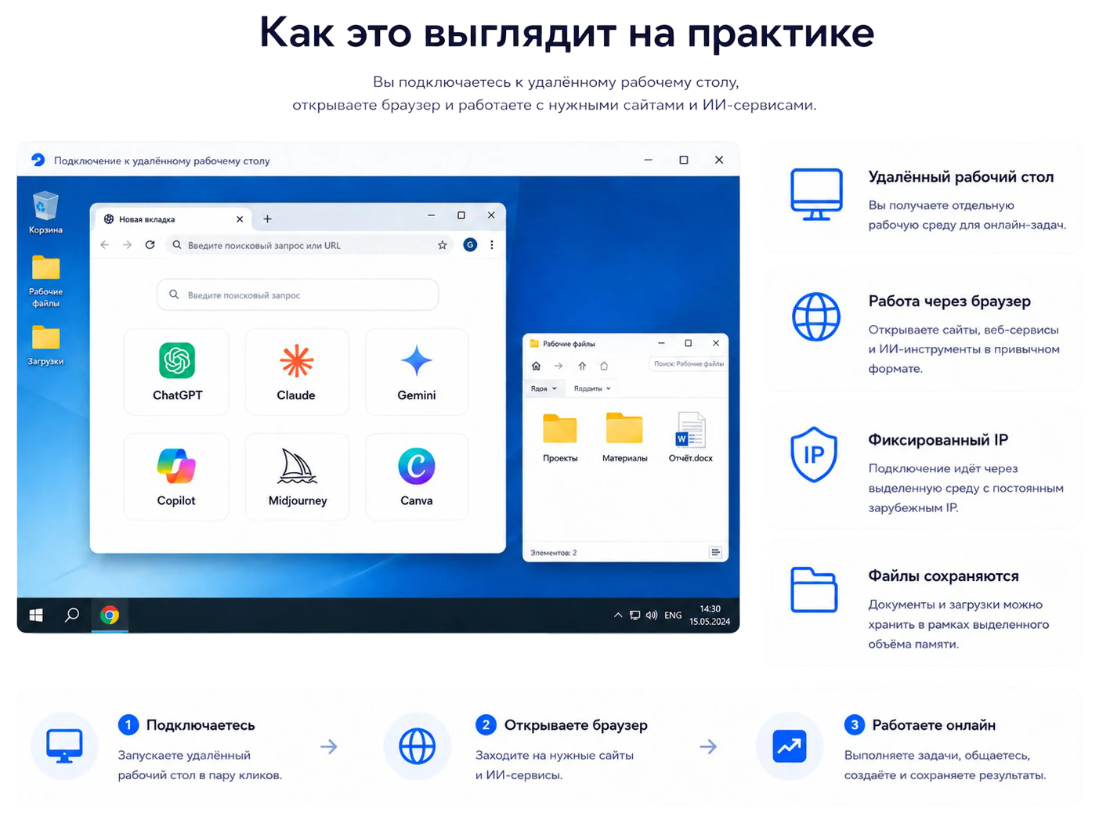1099x823 pixels.
Task: Expand the second dropdown in explorer command bar
Action: [x=591, y=388]
